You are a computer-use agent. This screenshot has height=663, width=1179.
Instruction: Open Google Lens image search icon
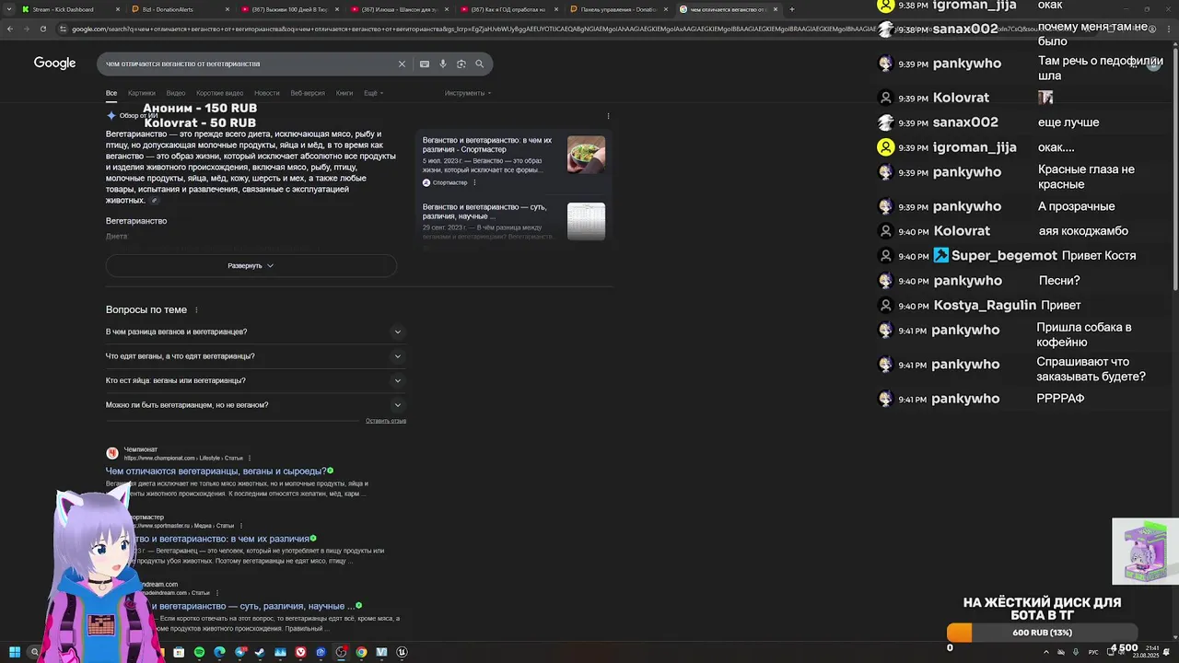pos(461,64)
